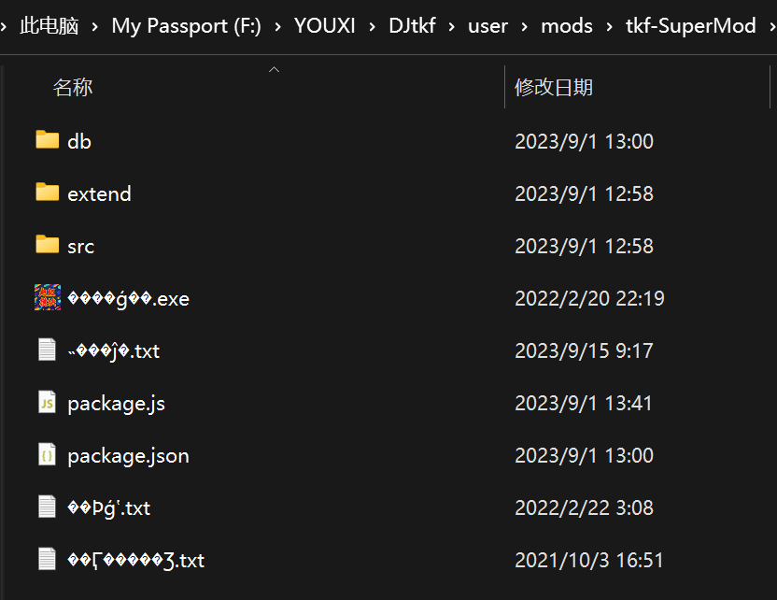Image resolution: width=777 pixels, height=600 pixels.
Task: Click the package.js file icon
Action: 47,403
